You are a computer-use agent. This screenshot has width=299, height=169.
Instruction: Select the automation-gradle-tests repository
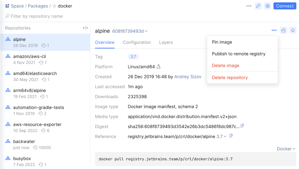tap(45, 110)
